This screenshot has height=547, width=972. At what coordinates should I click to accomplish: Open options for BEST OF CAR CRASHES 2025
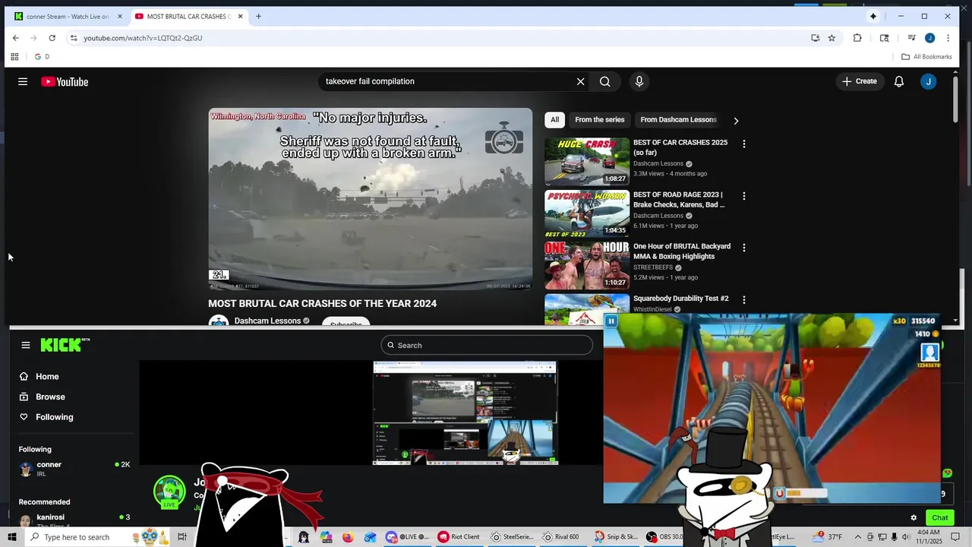[744, 144]
